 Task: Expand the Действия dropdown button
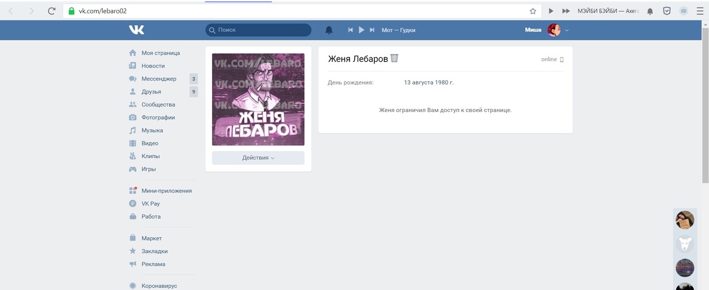[x=258, y=158]
